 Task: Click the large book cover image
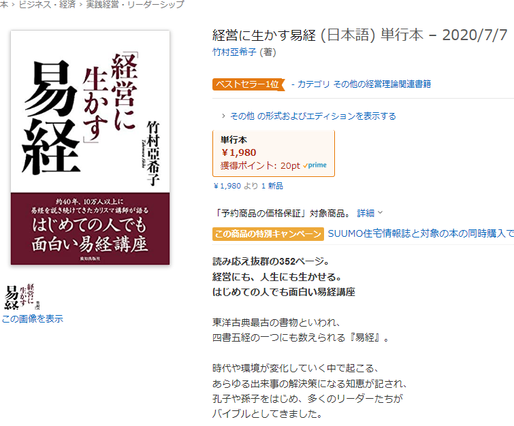(90, 148)
